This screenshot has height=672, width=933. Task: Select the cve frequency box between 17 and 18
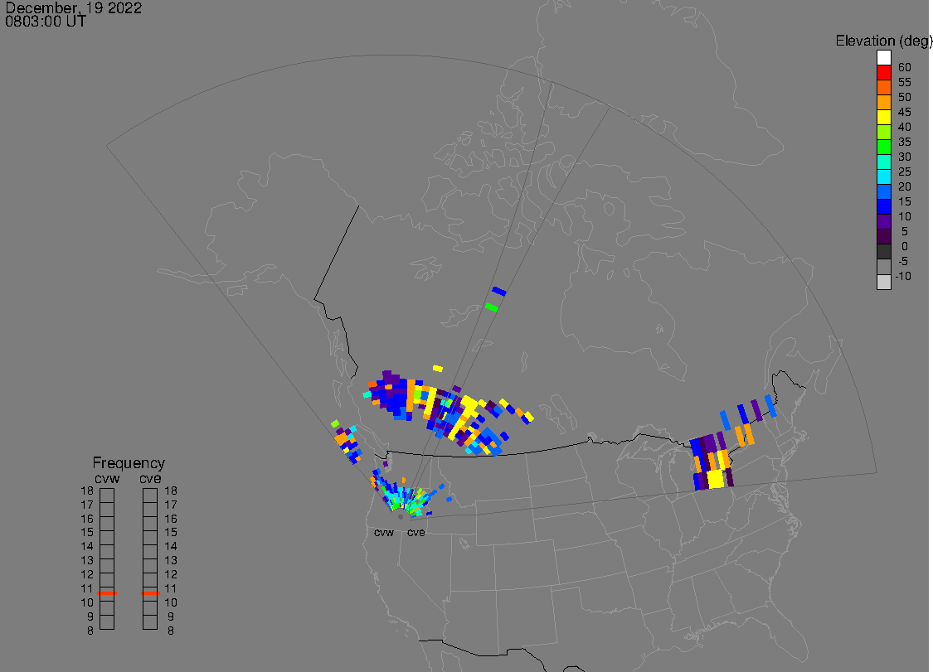coord(150,496)
